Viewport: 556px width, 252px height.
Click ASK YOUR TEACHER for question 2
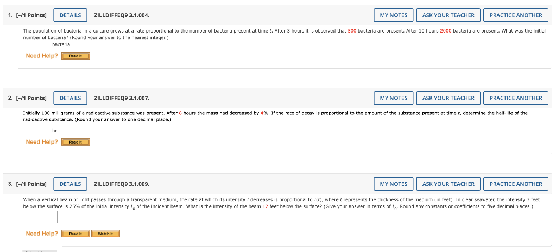(448, 98)
